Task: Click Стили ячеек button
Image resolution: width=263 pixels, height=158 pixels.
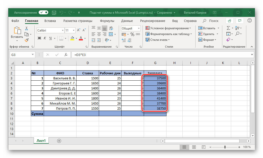Action: tap(158, 40)
